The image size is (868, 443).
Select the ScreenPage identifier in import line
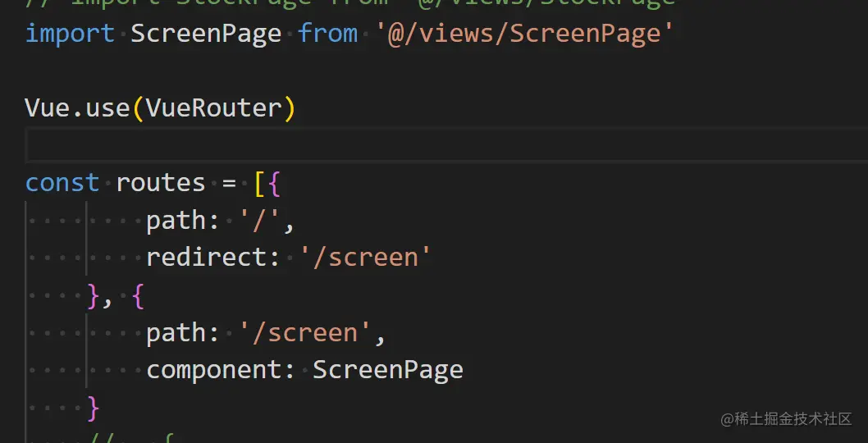click(x=206, y=35)
